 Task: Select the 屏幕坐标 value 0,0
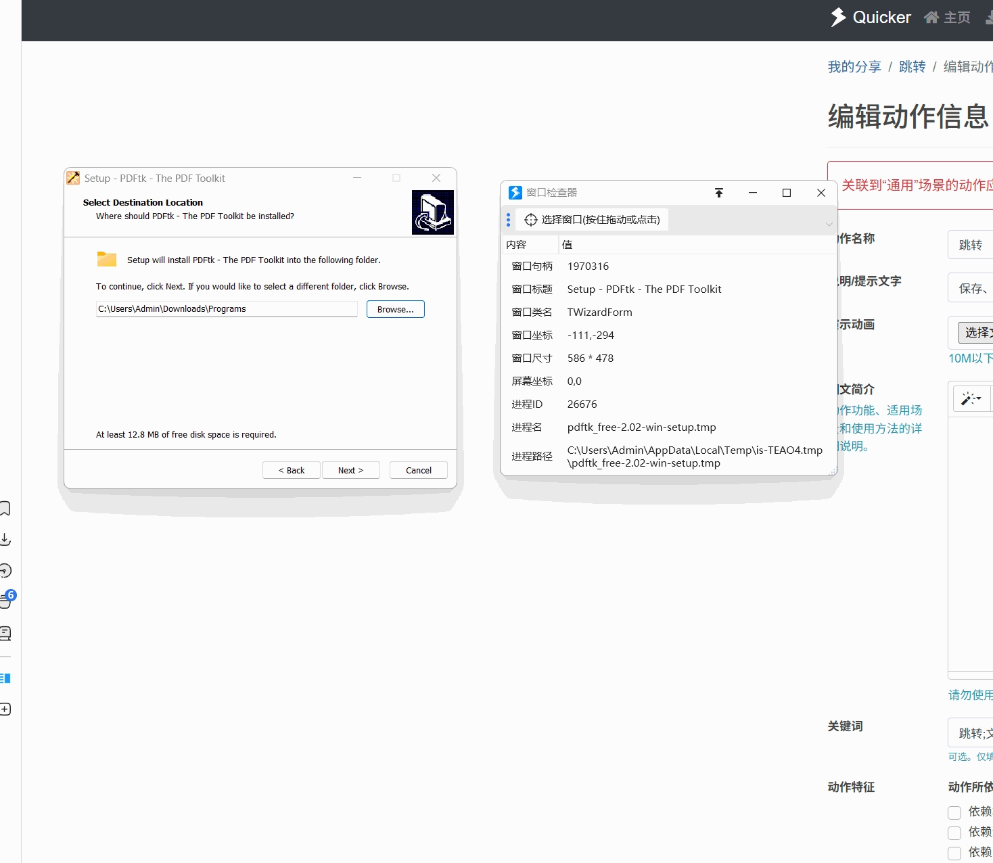tap(574, 381)
